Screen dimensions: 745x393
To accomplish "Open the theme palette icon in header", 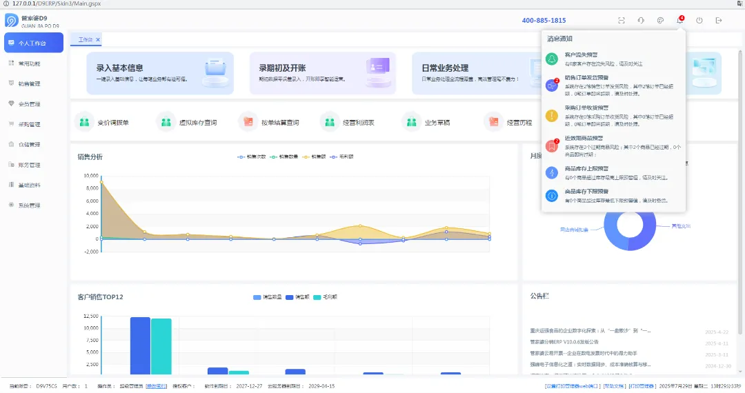I will click(660, 21).
